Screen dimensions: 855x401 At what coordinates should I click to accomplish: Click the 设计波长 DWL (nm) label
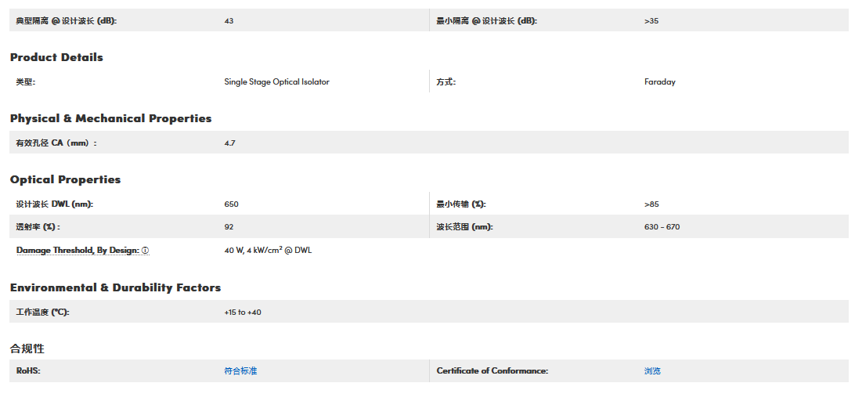pyautogui.click(x=55, y=204)
